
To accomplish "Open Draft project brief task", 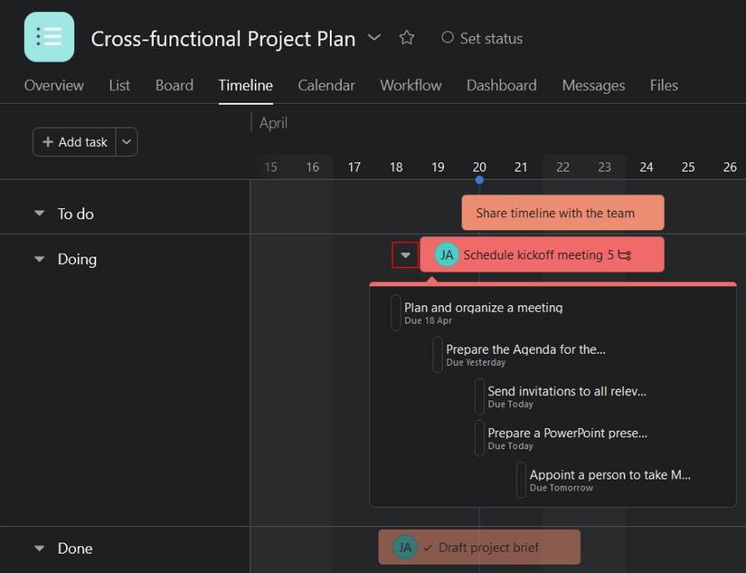I will click(479, 548).
